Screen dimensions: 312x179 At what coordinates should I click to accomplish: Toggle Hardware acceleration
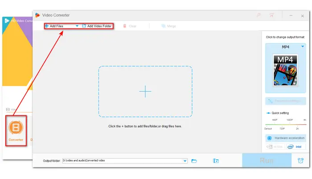click(286, 138)
